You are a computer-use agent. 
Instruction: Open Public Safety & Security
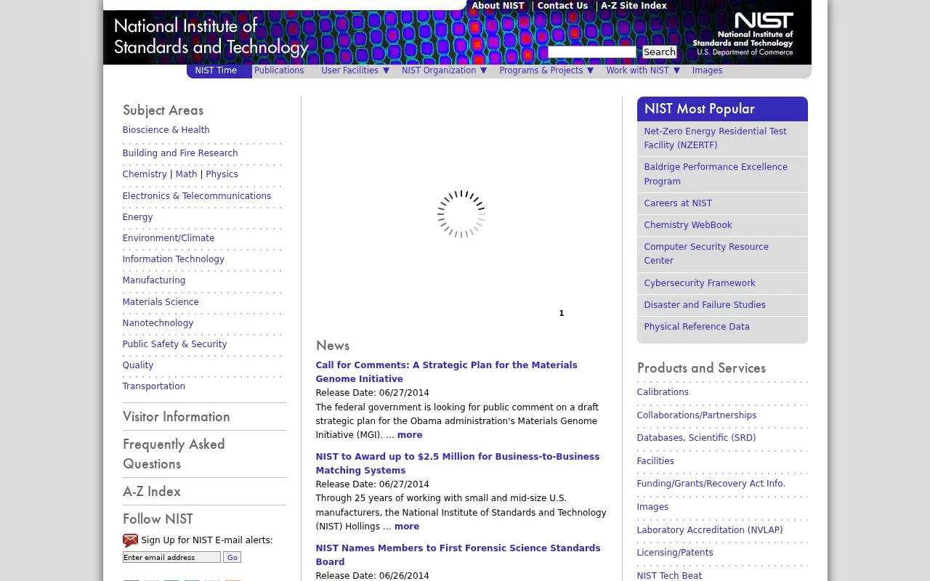pos(174,344)
